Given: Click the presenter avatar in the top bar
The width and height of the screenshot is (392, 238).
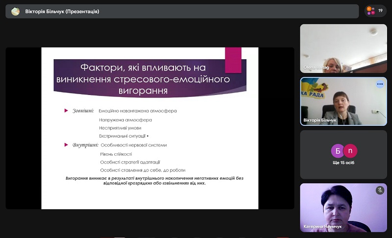Looking at the screenshot, I should [16, 11].
